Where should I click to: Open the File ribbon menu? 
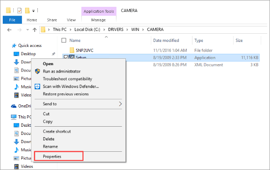tap(12, 20)
